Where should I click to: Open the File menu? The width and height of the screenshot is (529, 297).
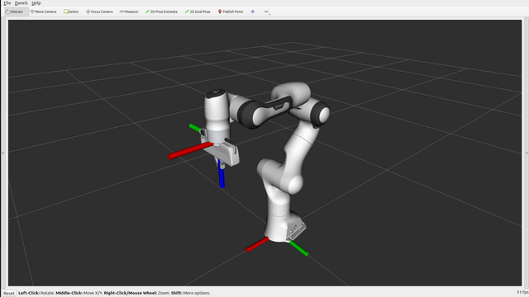click(x=7, y=3)
